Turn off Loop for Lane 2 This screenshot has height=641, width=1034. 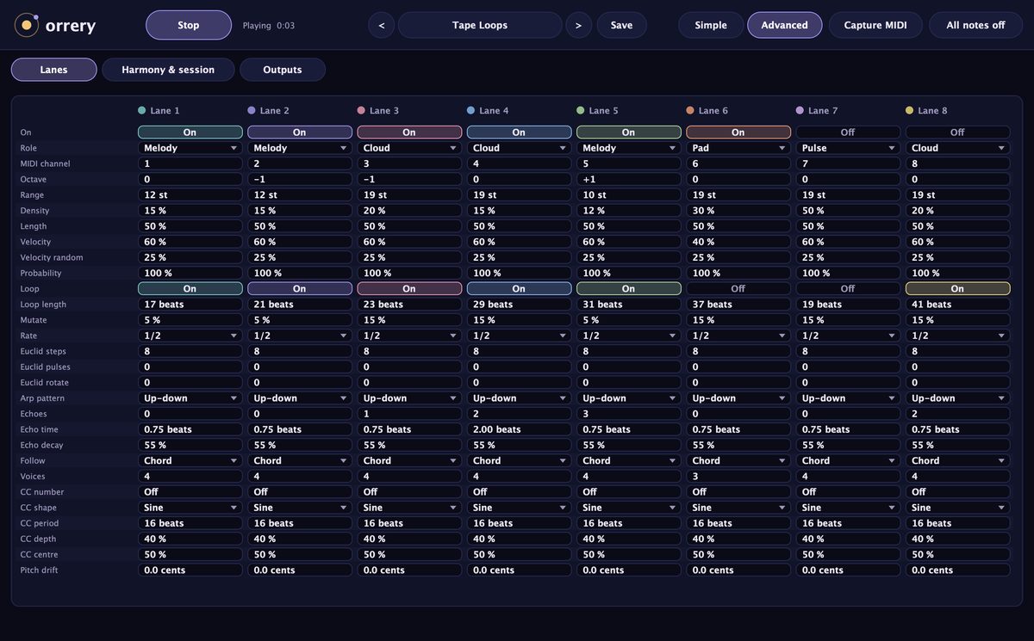tap(299, 289)
